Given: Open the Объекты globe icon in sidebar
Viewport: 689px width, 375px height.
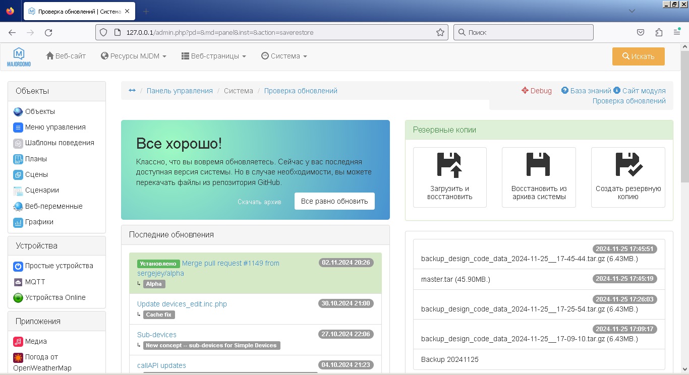Looking at the screenshot, I should [18, 112].
